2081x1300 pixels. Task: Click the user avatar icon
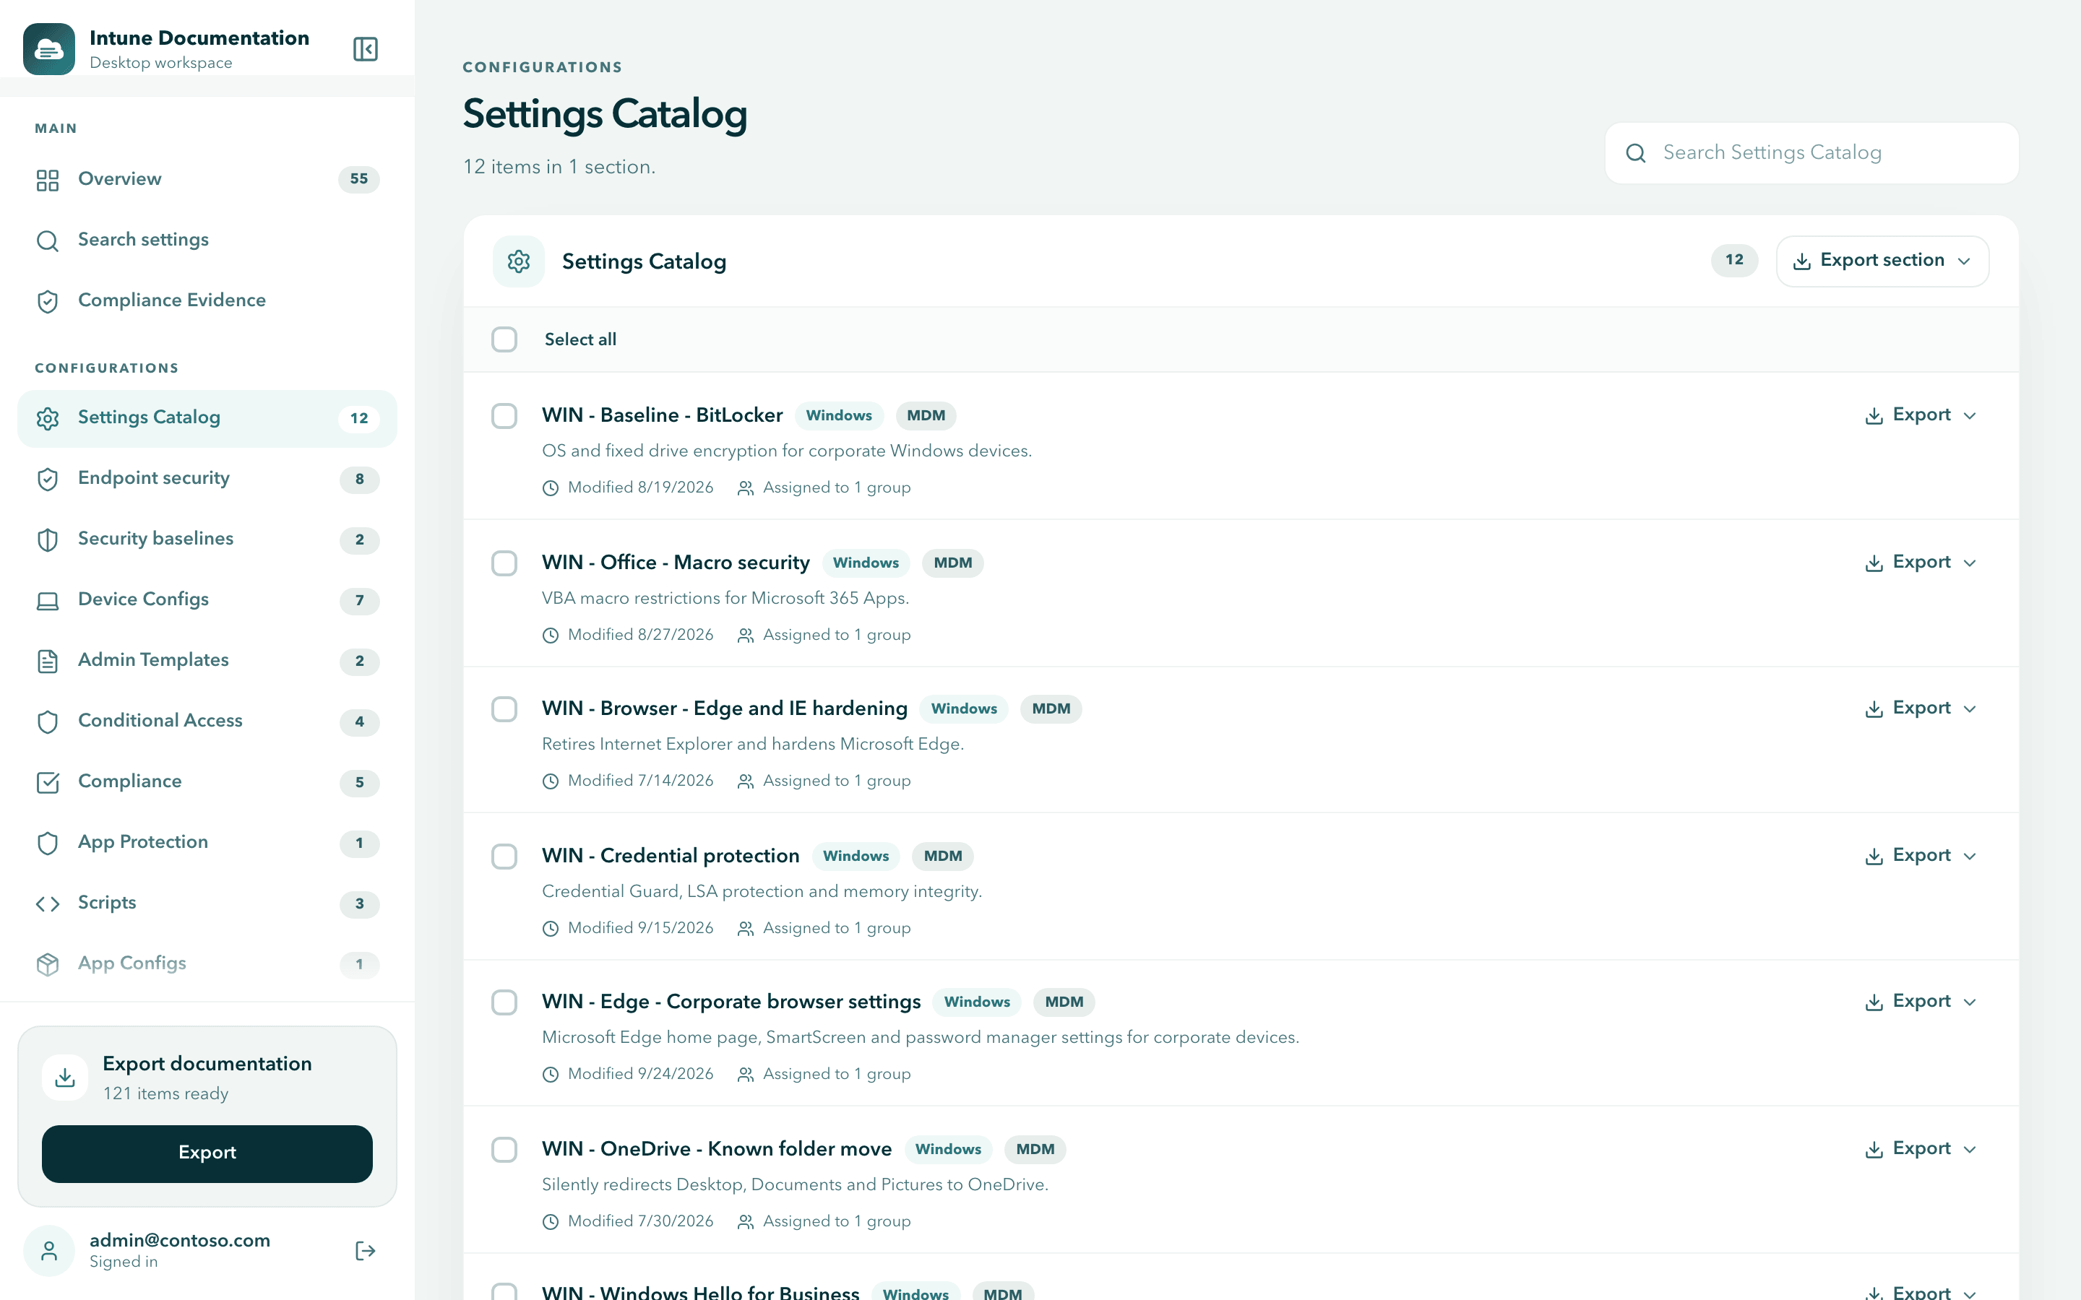point(49,1250)
